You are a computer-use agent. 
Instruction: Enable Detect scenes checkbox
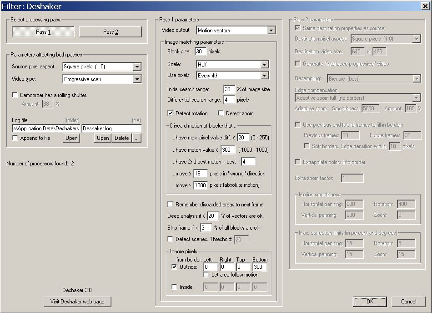(170, 239)
